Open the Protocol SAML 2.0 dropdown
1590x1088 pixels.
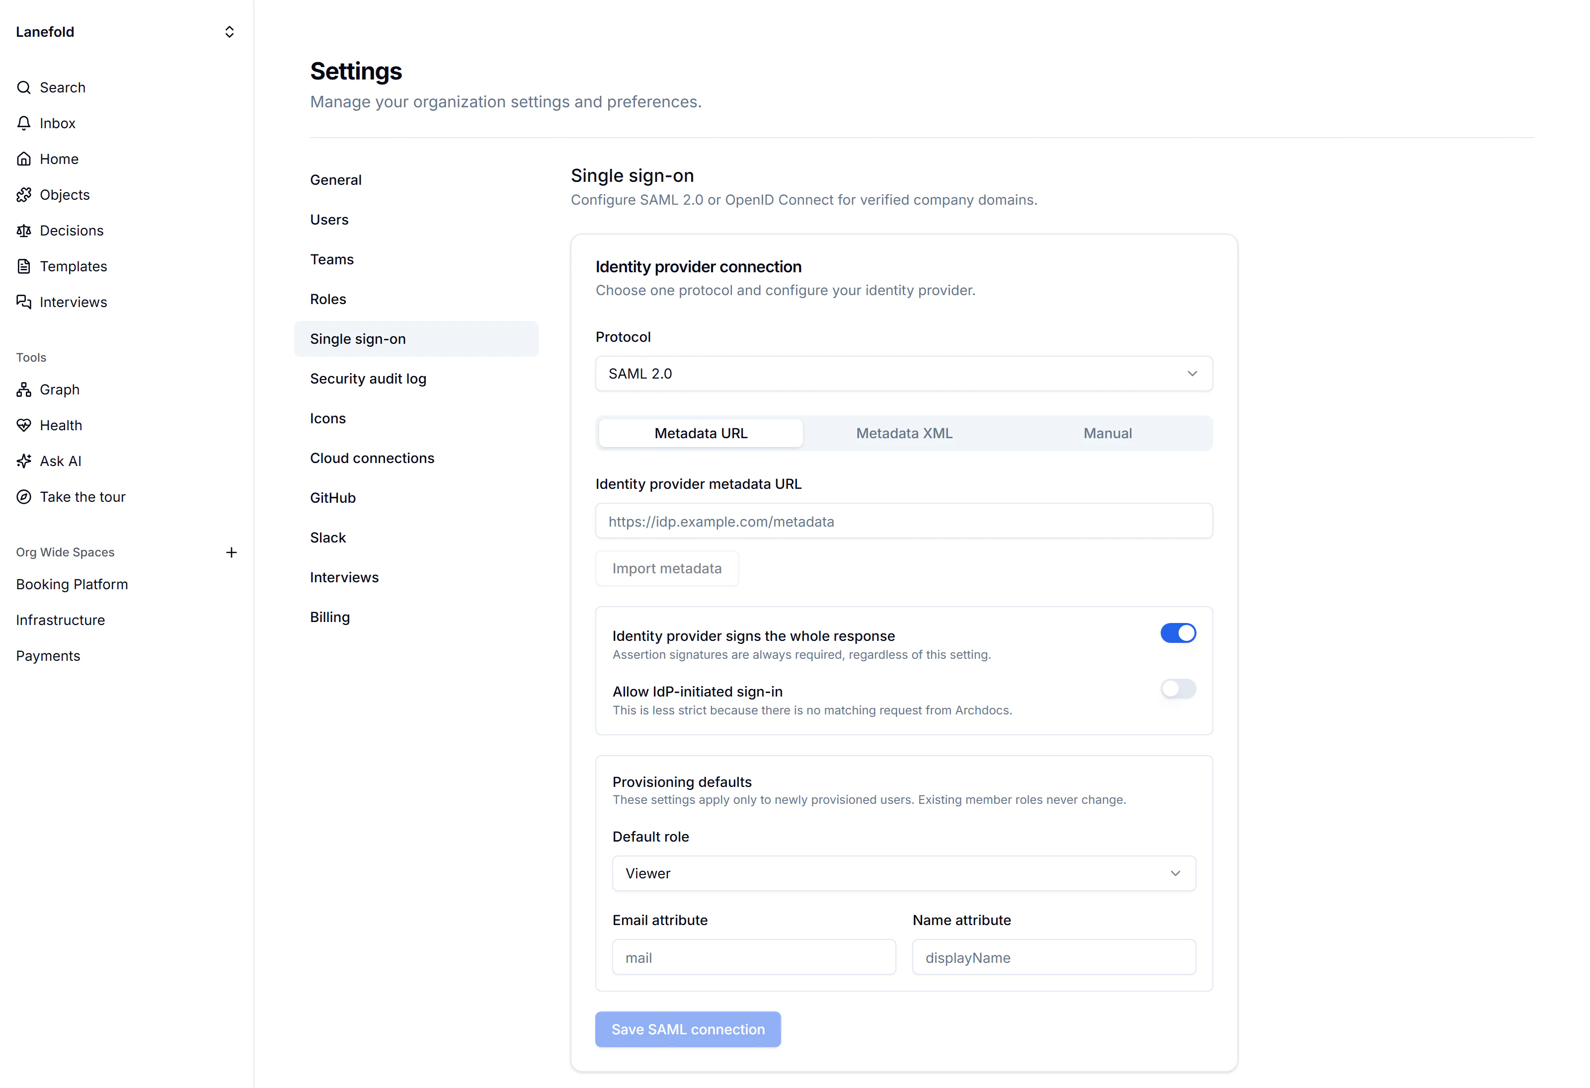[904, 374]
